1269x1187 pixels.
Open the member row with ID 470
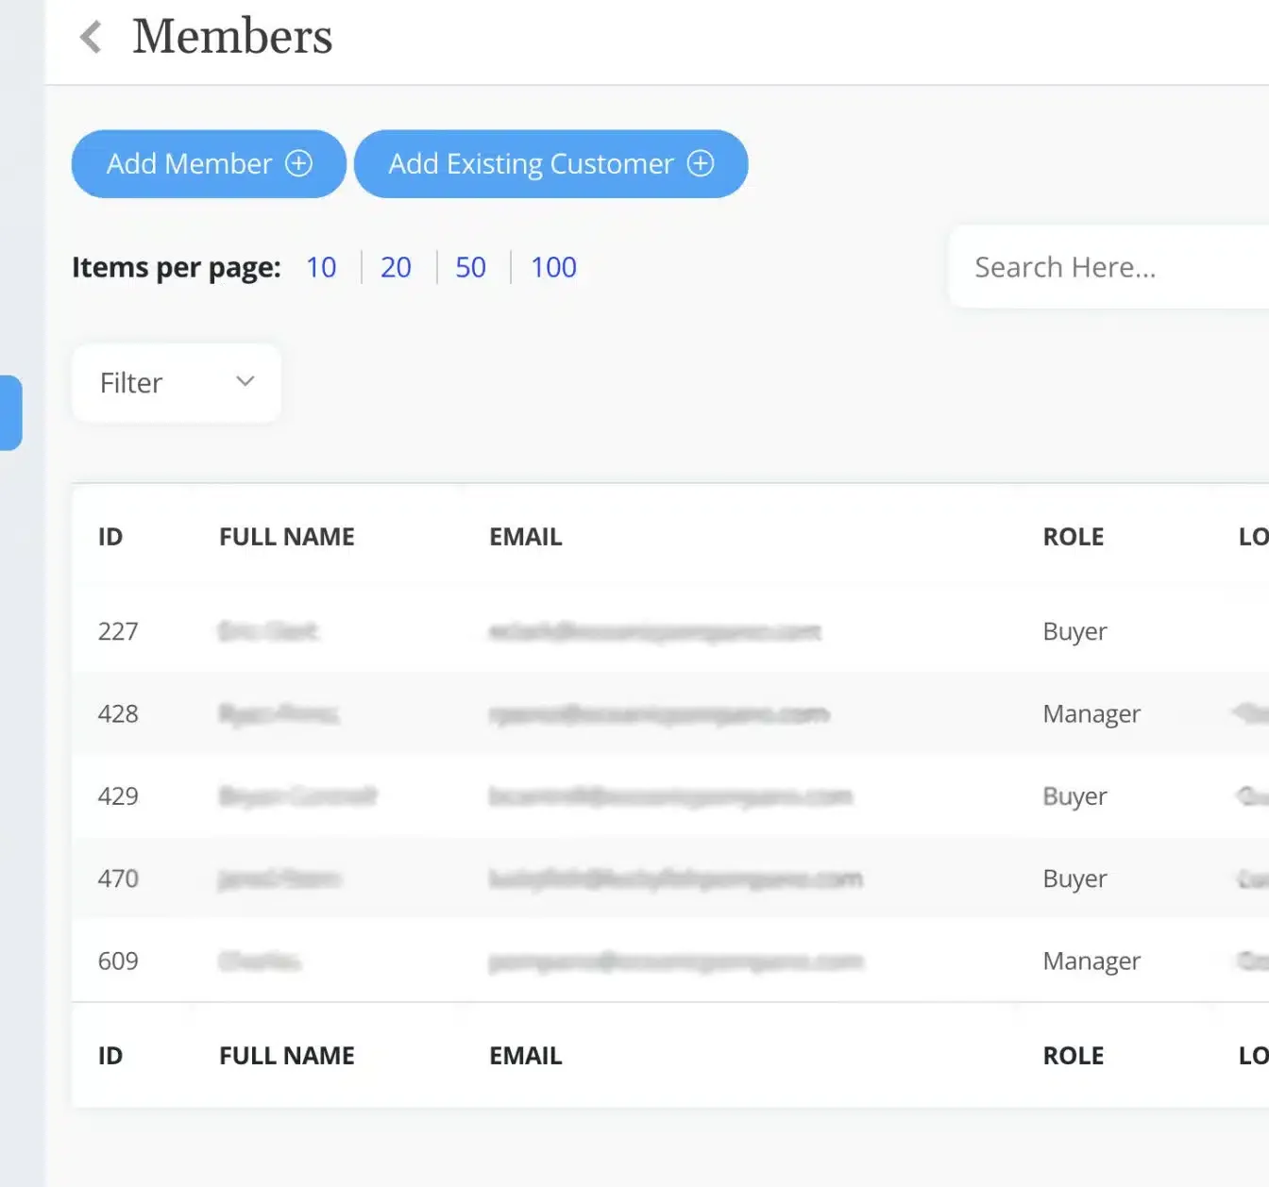pyautogui.click(x=118, y=878)
